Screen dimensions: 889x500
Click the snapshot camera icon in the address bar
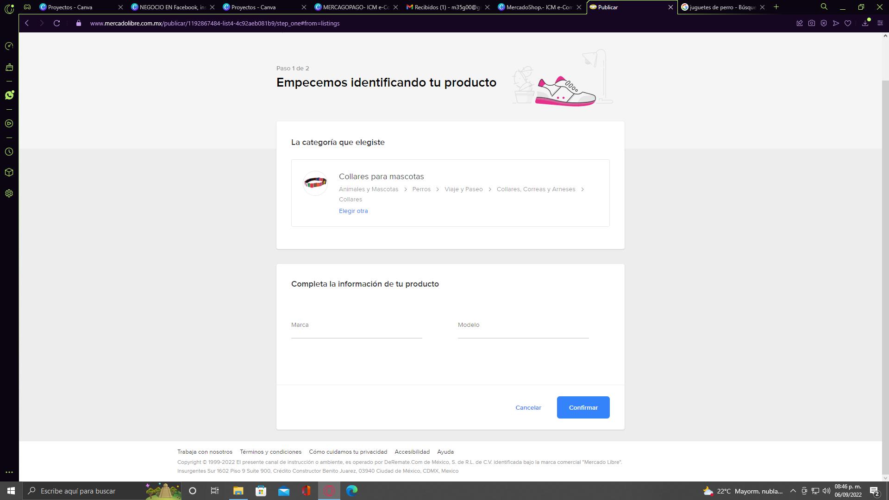(x=812, y=23)
